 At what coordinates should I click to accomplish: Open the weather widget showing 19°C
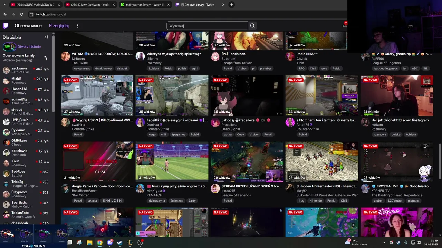(356, 242)
